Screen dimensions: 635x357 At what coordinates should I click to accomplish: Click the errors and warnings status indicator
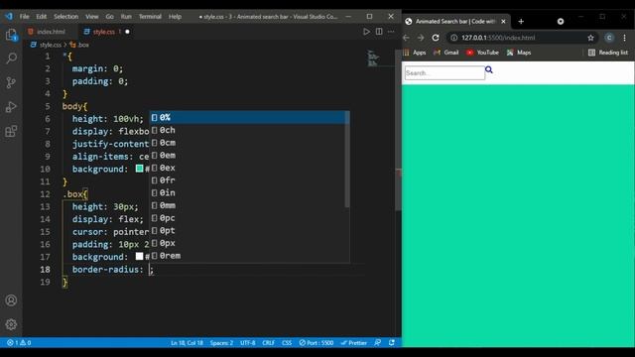pos(19,343)
